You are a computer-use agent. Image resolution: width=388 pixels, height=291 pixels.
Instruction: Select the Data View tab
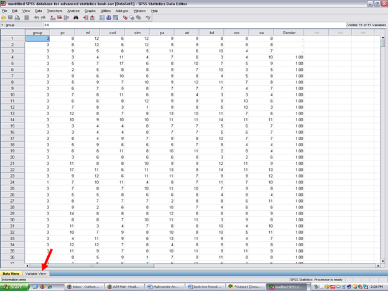(x=11, y=273)
